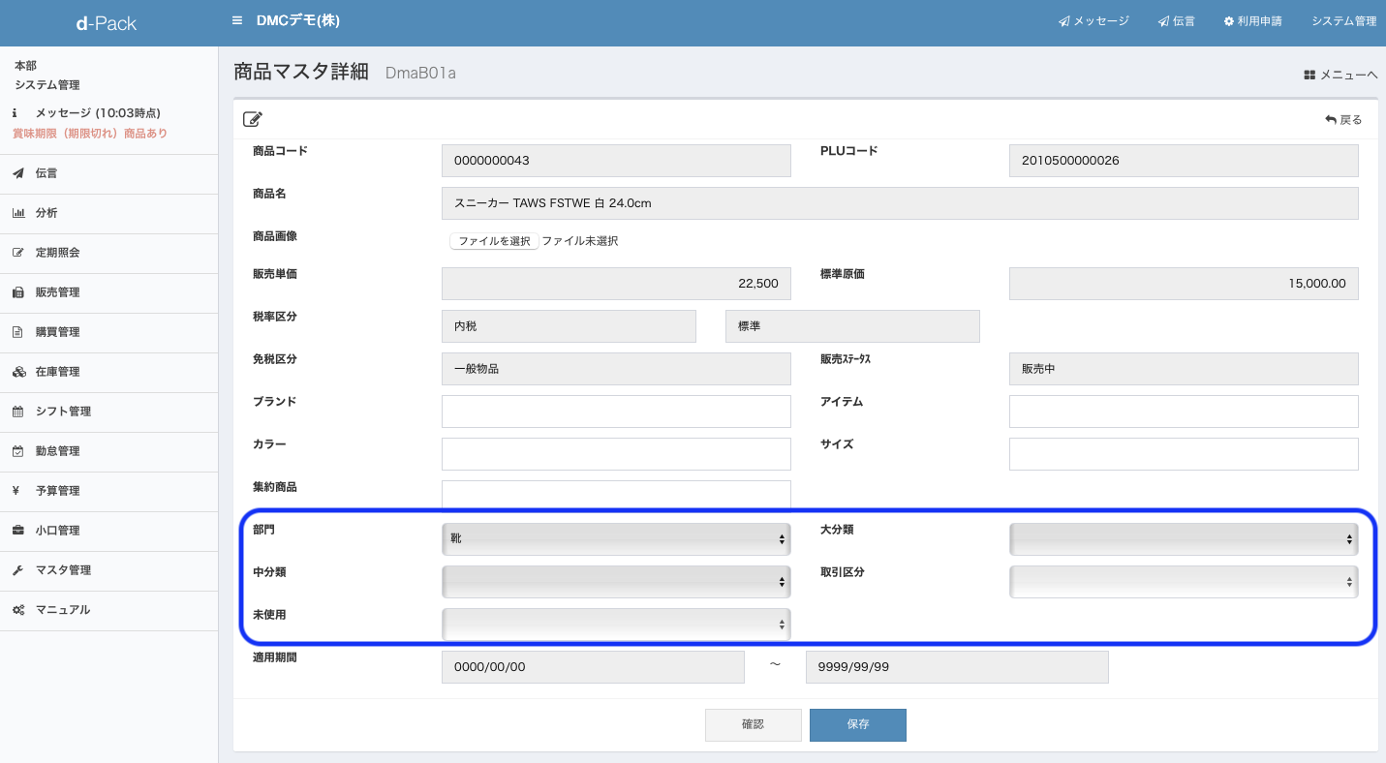The width and height of the screenshot is (1386, 763).
Task: Open the 取引区分 dropdown
Action: click(x=1183, y=582)
